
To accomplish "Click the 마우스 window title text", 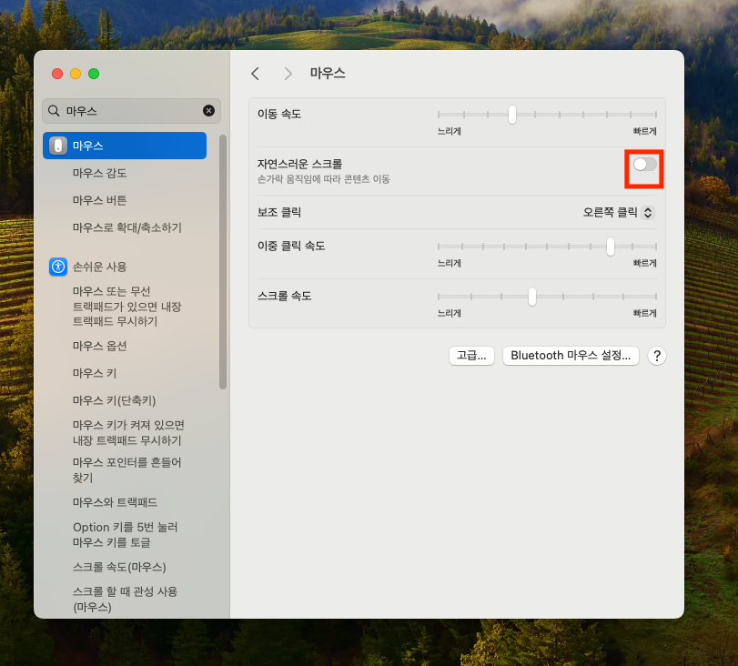I will (x=328, y=74).
